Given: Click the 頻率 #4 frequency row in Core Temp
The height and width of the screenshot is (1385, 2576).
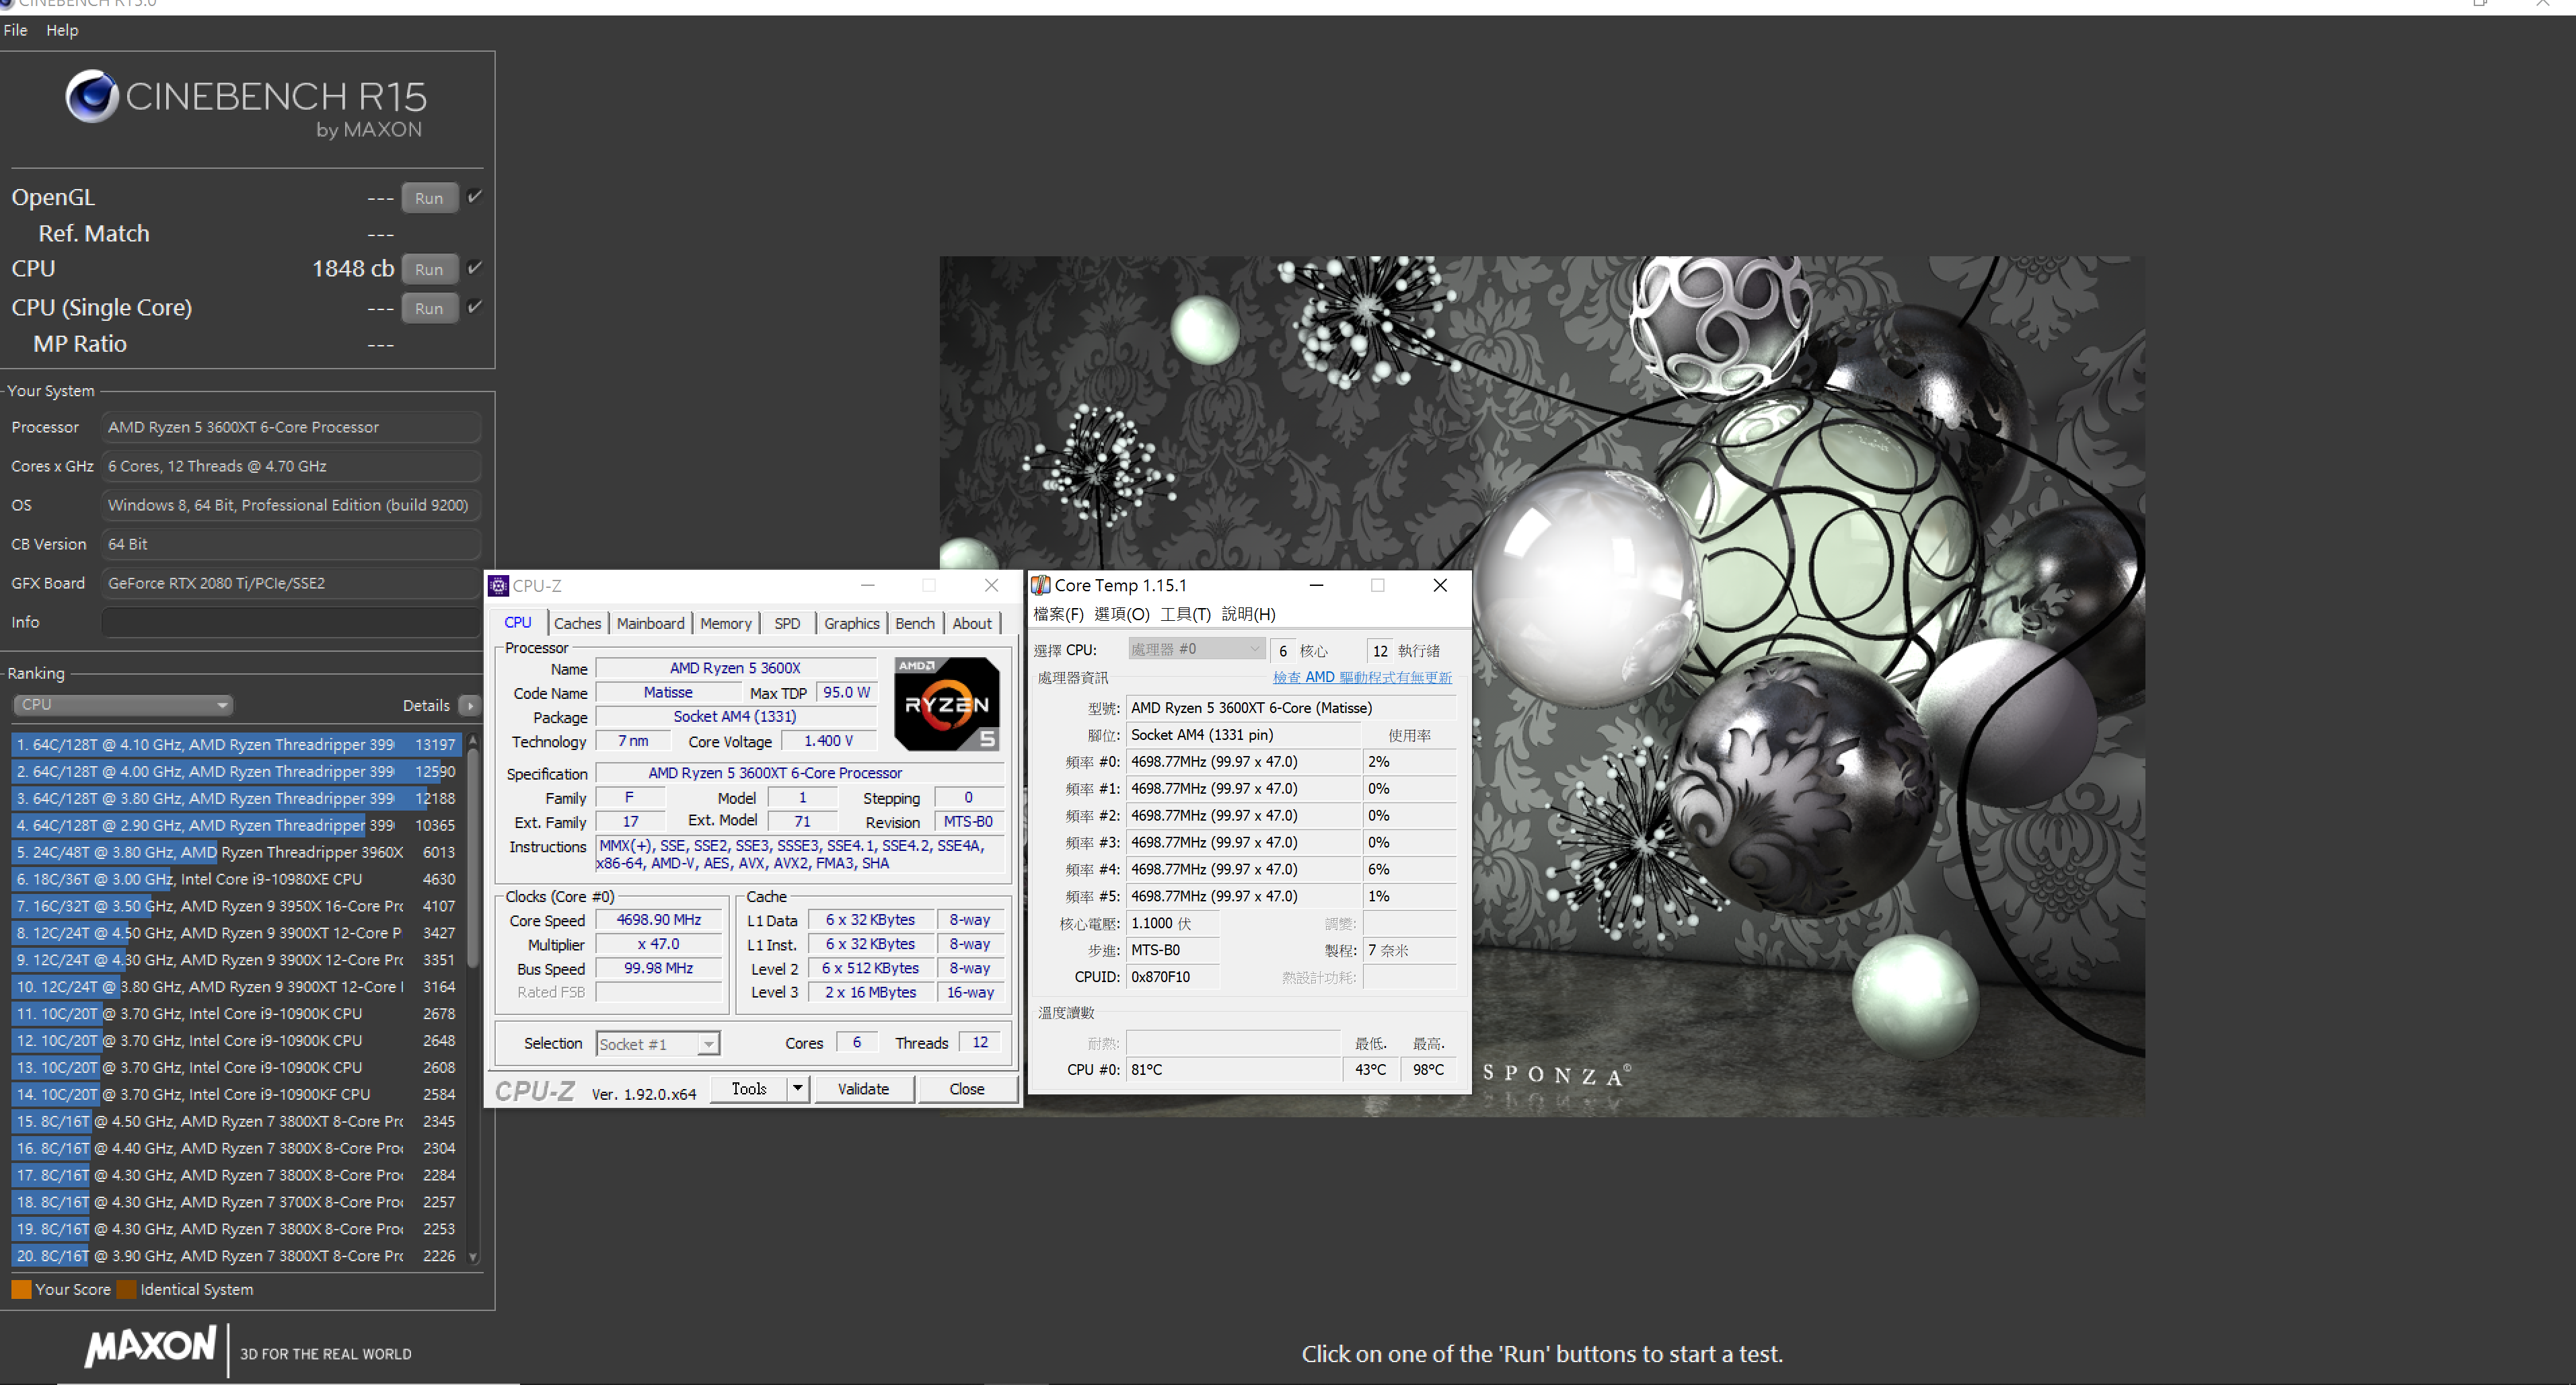Looking at the screenshot, I should tap(1244, 870).
